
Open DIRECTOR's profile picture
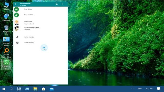coord(17,23)
